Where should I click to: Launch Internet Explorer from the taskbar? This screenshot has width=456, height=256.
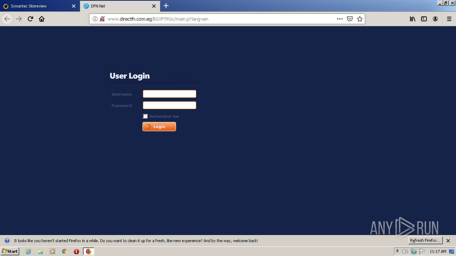(28, 251)
